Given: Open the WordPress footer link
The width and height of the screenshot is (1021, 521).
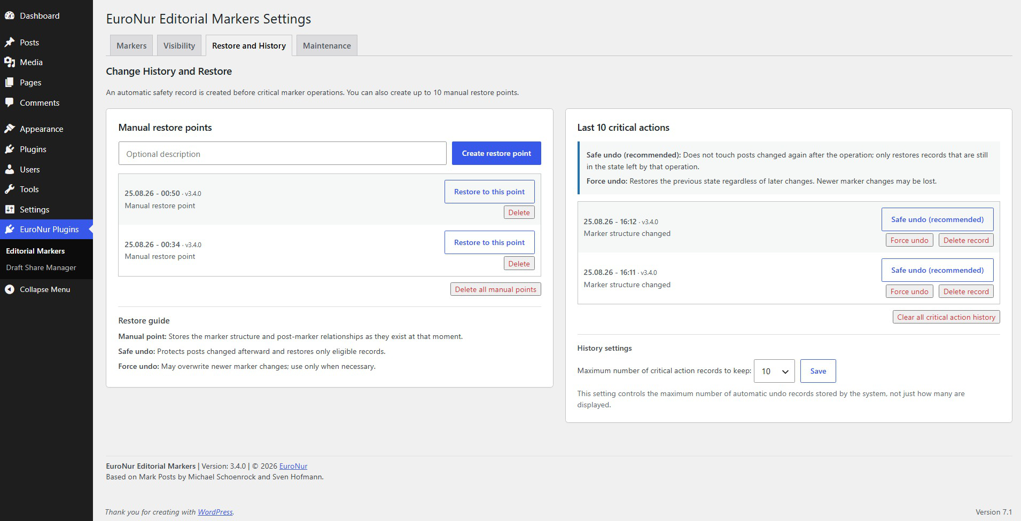Looking at the screenshot, I should pyautogui.click(x=215, y=512).
